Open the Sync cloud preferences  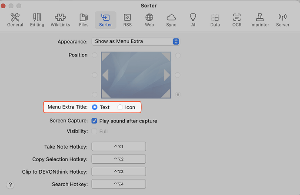pos(171,20)
